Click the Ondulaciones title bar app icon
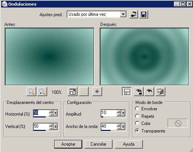Screen dimensions: 193x152 point(4,4)
